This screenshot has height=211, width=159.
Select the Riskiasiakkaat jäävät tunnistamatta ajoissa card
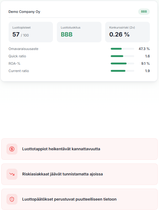[x=79, y=174]
